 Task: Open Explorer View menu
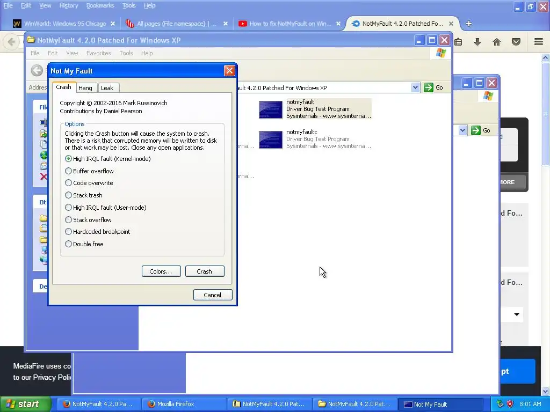pos(72,53)
